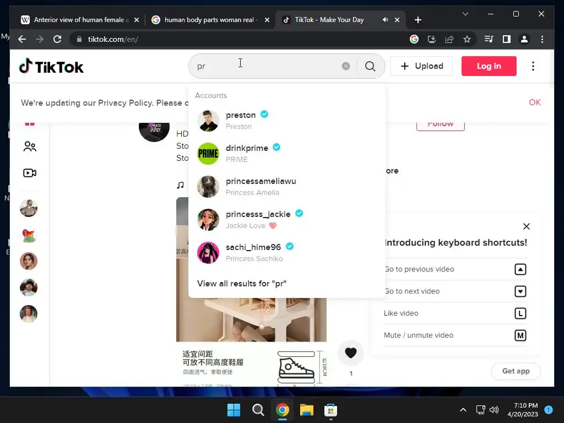564x423 pixels.
Task: Open the three-dot more options menu
Action: 533,66
